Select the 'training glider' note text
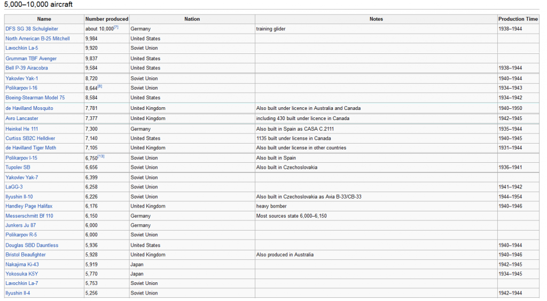The image size is (547, 301). point(271,29)
